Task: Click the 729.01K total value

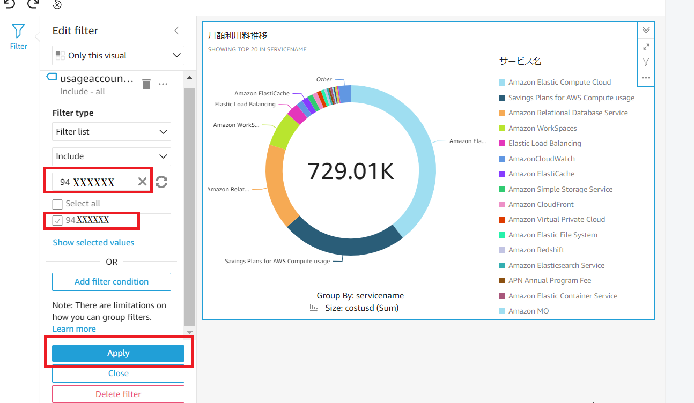Action: (351, 171)
